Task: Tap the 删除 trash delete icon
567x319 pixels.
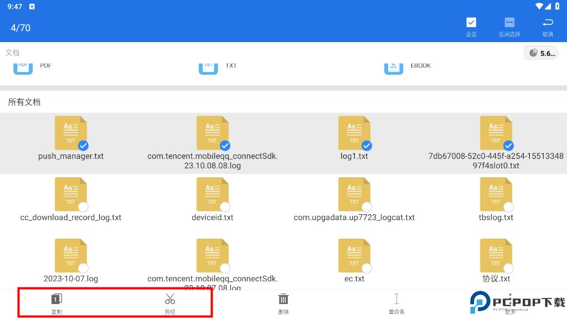Action: [x=283, y=300]
